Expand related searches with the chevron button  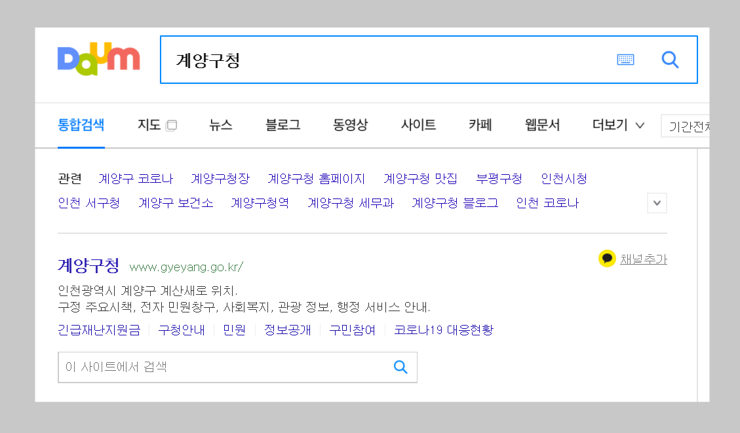pyautogui.click(x=657, y=203)
